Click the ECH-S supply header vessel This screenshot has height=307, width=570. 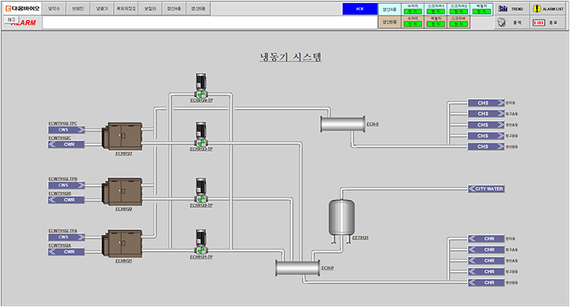[x=343, y=124]
